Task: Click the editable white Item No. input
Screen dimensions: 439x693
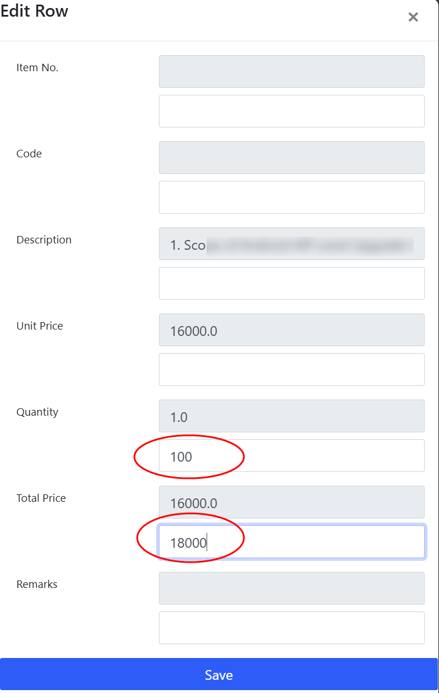Action: (x=292, y=111)
